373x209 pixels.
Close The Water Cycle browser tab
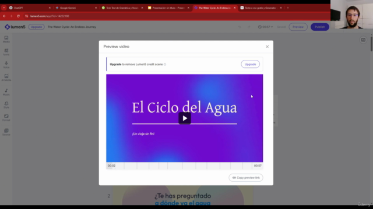click(x=234, y=8)
